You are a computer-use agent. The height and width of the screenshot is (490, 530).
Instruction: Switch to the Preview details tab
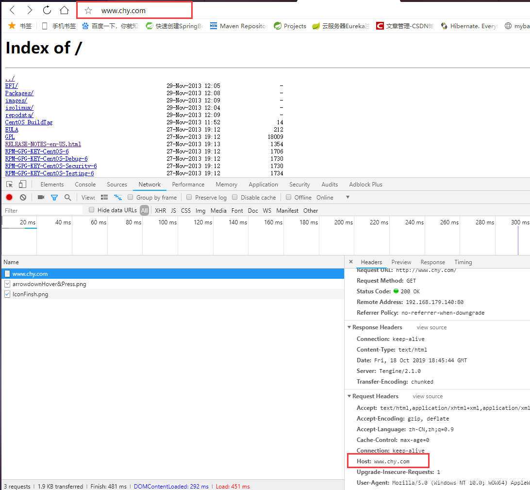coord(401,262)
